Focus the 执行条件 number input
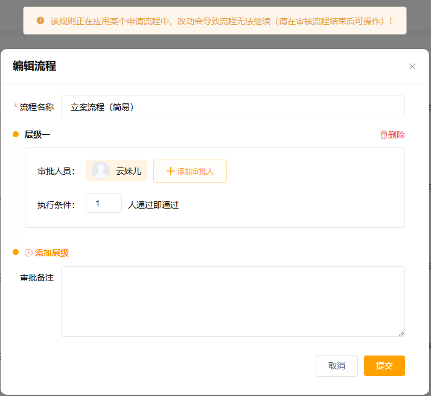Viewport: 431px width, 396px height. point(103,204)
